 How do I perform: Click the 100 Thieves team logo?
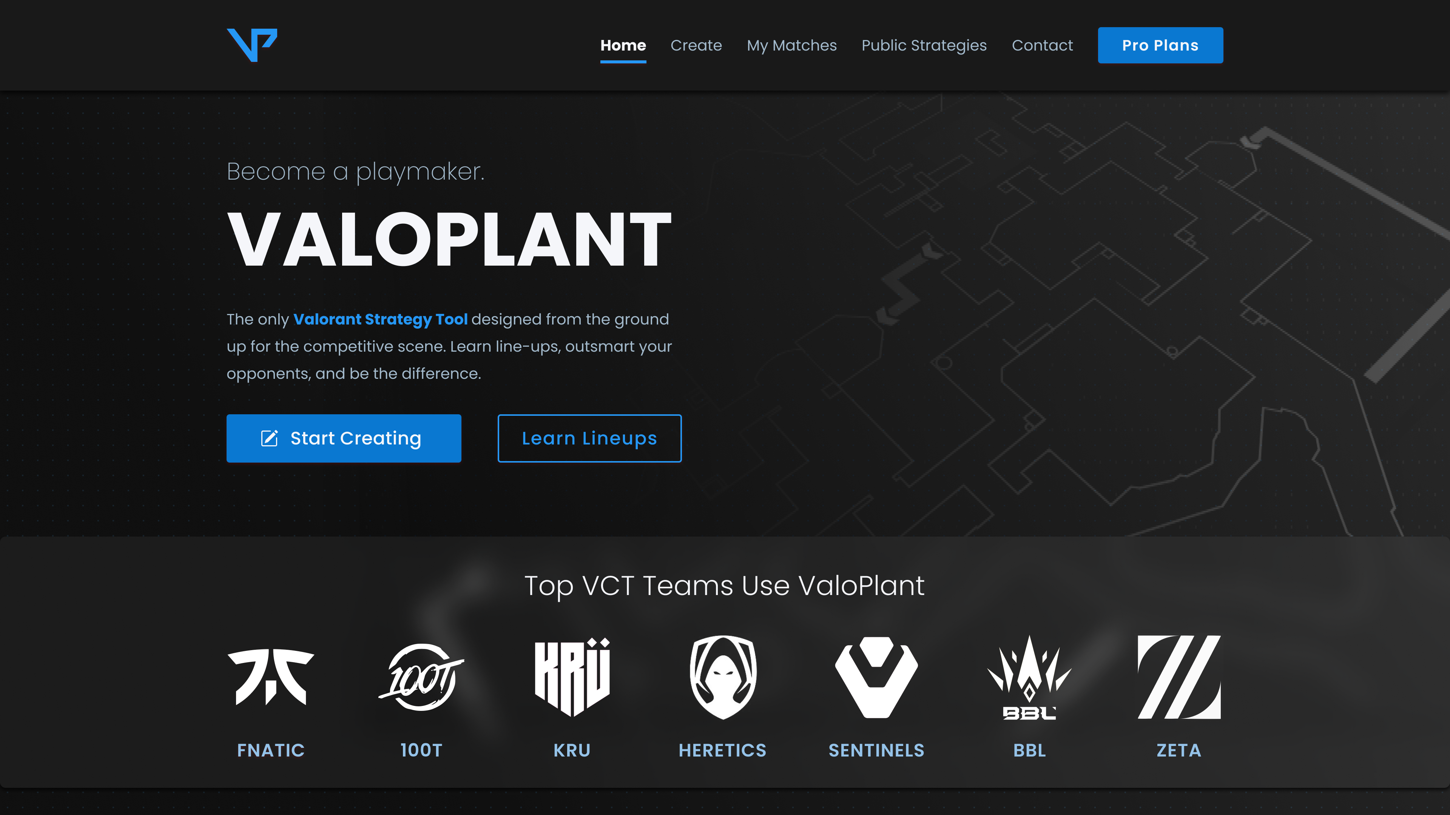click(x=421, y=677)
